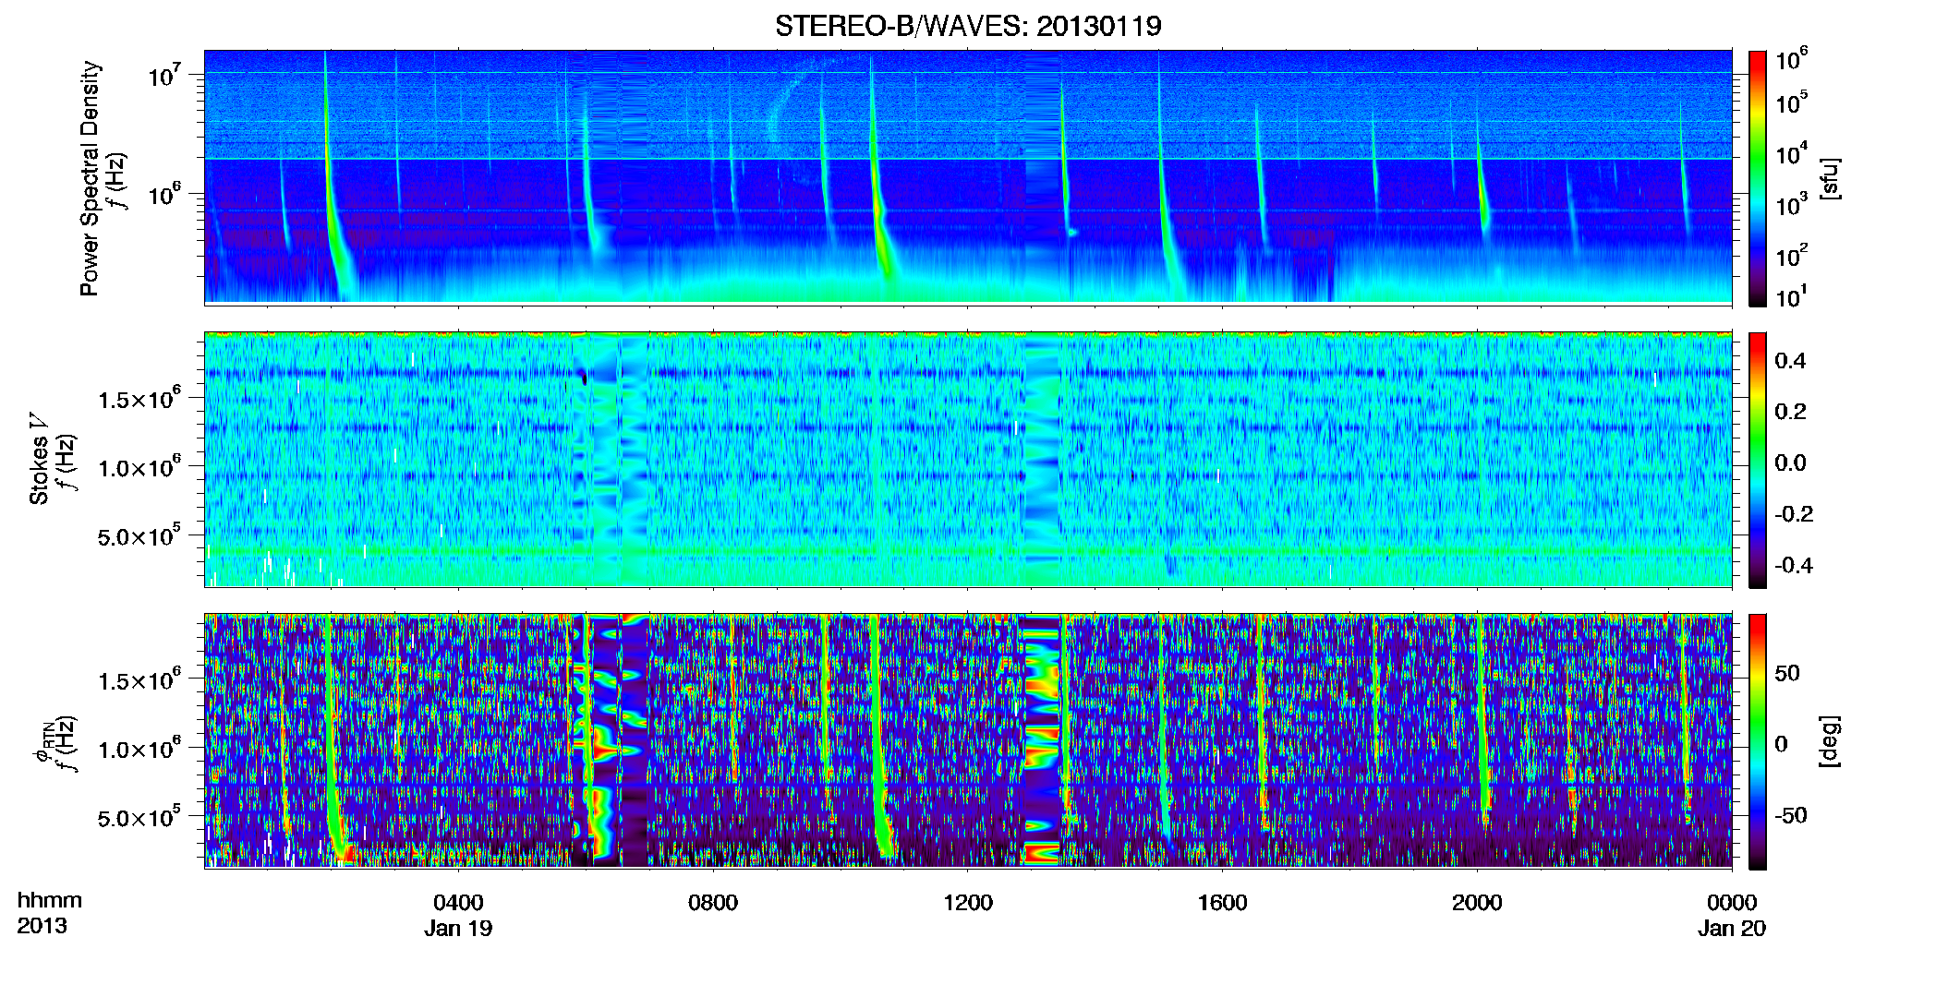This screenshot has height=997, width=1936.
Task: Click the -50 label on deg colorbar
Action: click(1790, 815)
